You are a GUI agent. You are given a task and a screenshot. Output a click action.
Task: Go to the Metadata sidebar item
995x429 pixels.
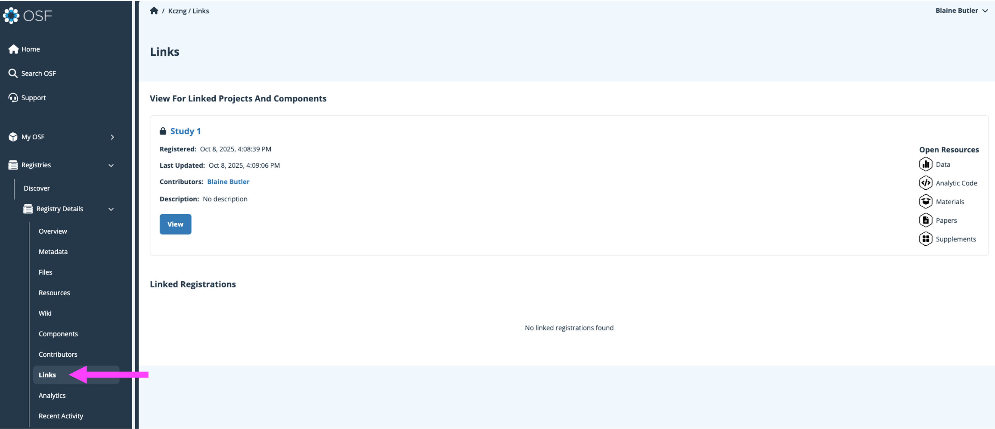53,252
